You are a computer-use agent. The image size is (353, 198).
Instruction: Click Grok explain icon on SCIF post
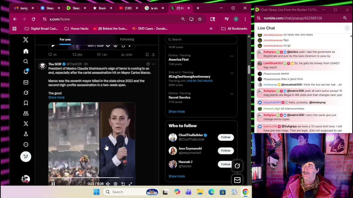(x=148, y=64)
